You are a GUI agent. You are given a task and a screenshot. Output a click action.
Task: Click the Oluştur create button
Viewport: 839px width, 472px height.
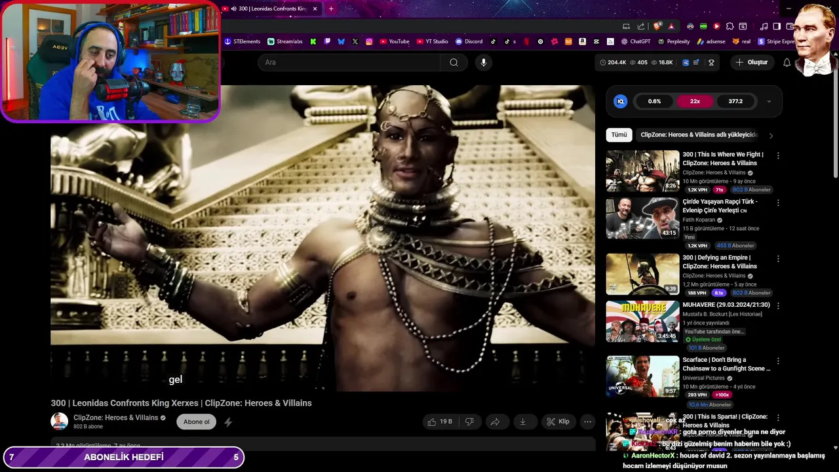[751, 62]
